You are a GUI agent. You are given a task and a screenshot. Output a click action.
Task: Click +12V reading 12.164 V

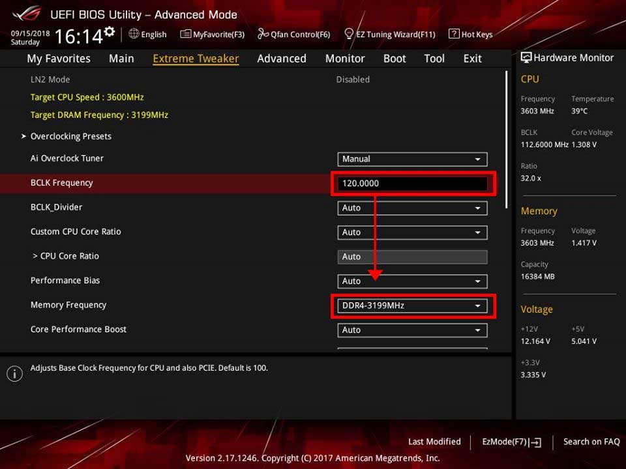click(535, 341)
